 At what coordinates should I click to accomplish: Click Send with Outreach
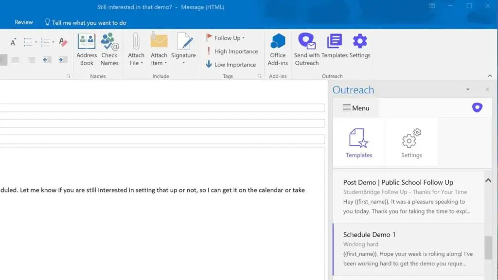click(306, 50)
